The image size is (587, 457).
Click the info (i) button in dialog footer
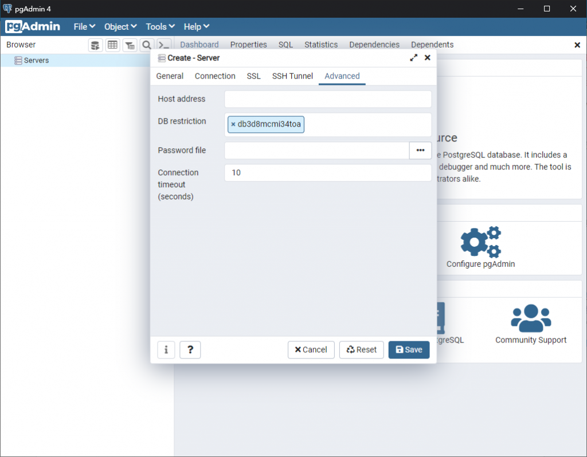pos(166,350)
